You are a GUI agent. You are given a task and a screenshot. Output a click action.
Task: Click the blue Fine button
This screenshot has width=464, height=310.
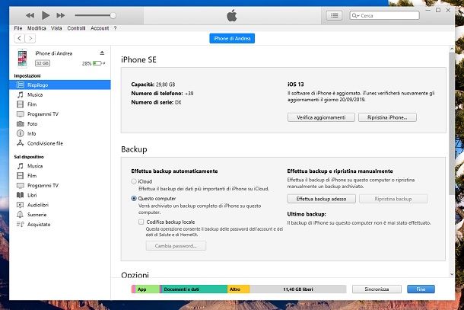tap(421, 289)
